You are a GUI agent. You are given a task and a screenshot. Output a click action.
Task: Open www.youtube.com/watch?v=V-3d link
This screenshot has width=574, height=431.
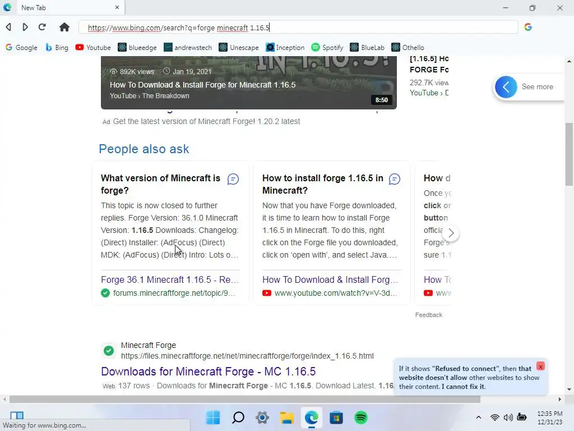336,293
